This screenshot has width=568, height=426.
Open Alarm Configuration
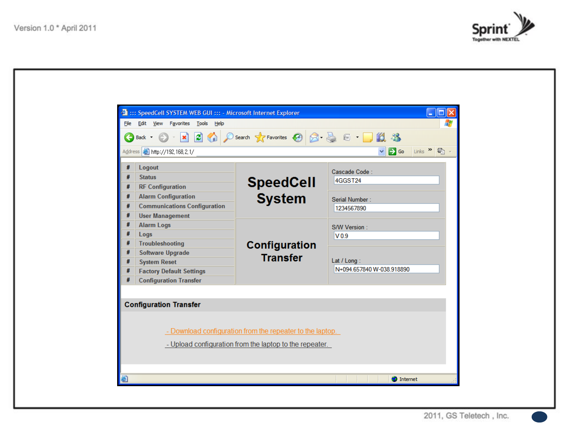[167, 196]
